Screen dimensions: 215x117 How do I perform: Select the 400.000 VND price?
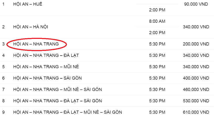(196, 78)
